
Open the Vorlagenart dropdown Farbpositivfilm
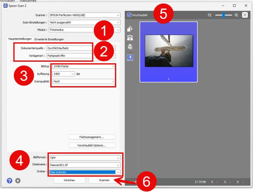[81, 56]
